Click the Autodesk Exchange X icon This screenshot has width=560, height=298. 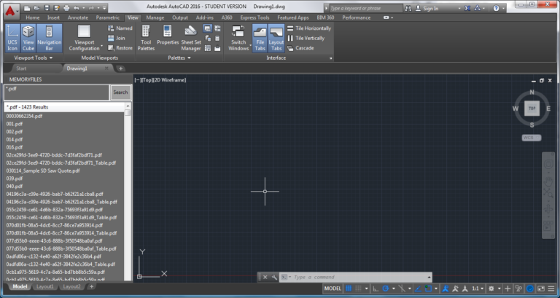(467, 8)
